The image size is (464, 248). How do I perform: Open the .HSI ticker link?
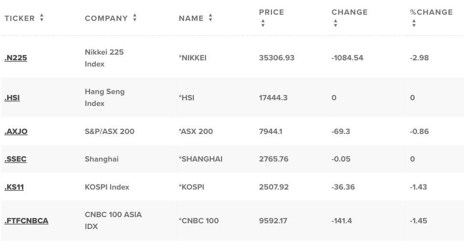point(12,98)
